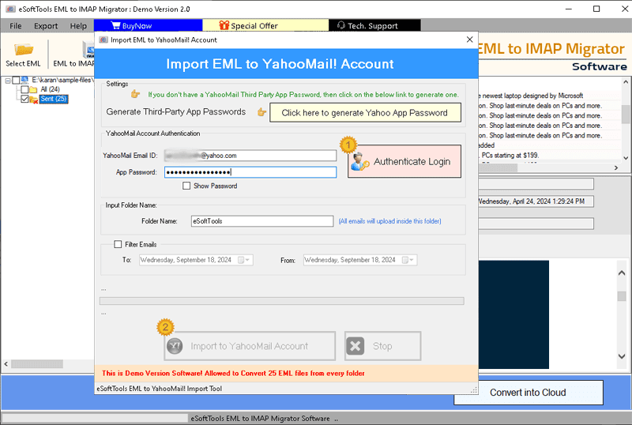Click the dialog resize grip corner
Image resolution: width=632 pixels, height=425 pixels.
tap(474, 390)
